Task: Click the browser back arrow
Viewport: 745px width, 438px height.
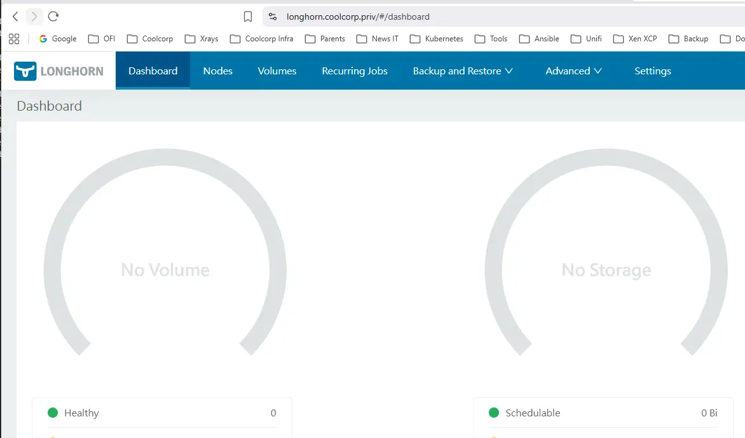Action: (15, 17)
